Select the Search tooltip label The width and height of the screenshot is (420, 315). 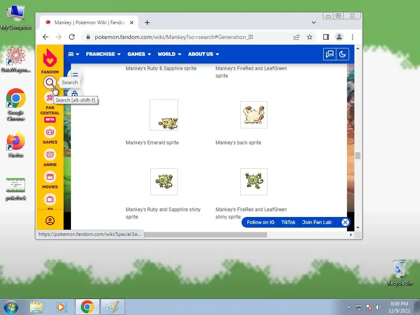[x=70, y=82]
